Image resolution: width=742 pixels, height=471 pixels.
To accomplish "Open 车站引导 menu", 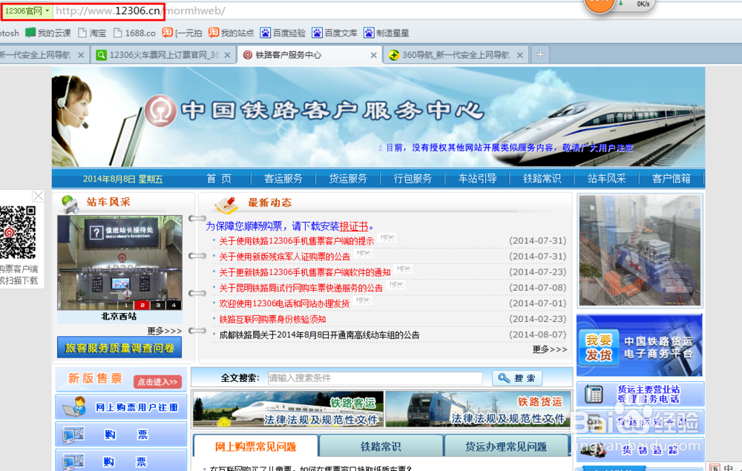I will 477,179.
